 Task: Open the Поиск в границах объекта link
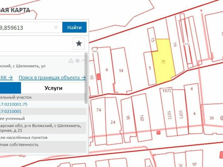point(52,78)
